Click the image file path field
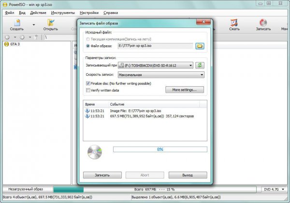Image resolution: width=290 pixels, height=203 pixels. click(x=155, y=46)
